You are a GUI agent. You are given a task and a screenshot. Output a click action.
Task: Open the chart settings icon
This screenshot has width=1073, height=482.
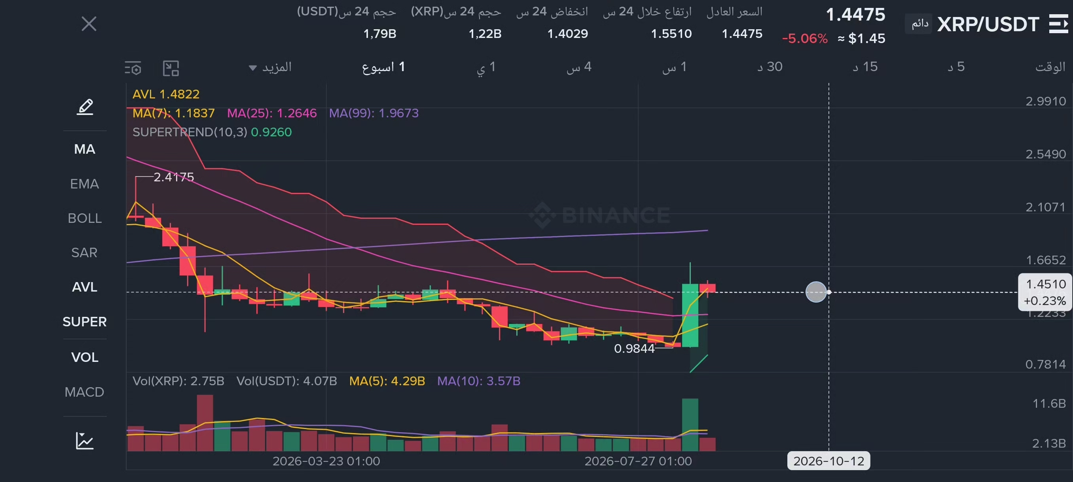click(133, 68)
